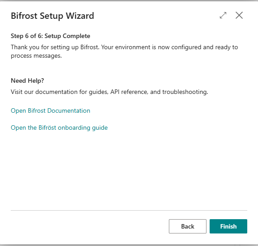Choose the white Back button
The image size is (258, 246).
click(188, 226)
